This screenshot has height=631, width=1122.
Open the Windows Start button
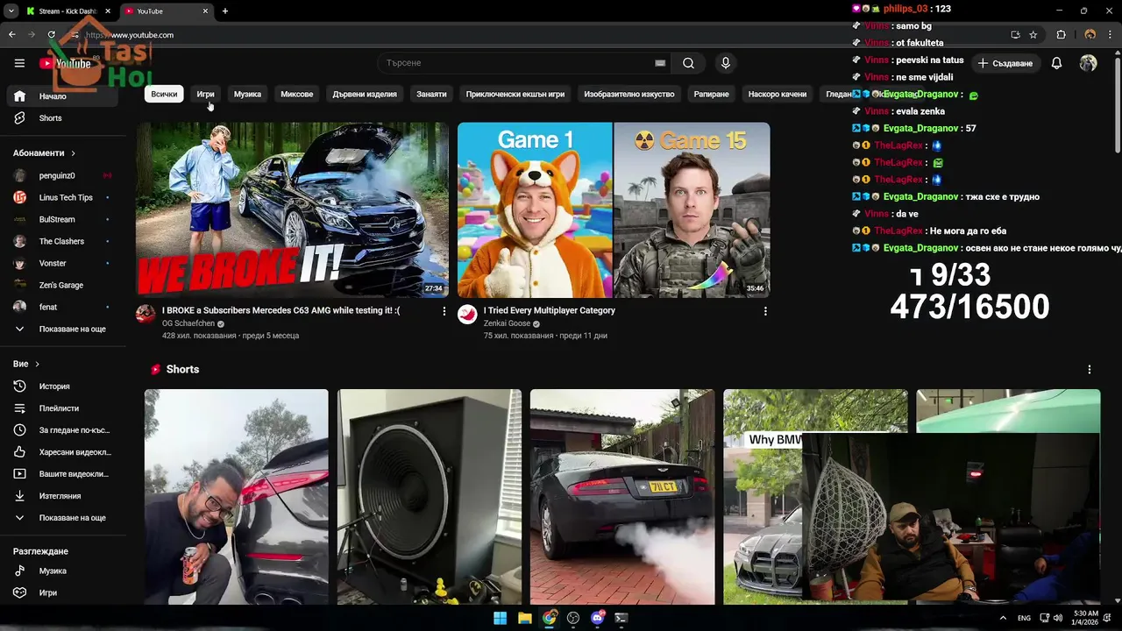[x=500, y=618]
